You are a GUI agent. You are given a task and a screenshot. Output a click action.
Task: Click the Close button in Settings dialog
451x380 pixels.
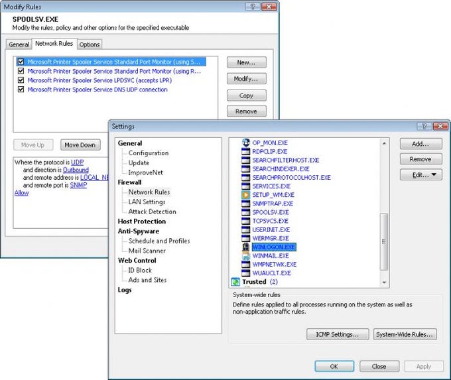click(x=379, y=366)
